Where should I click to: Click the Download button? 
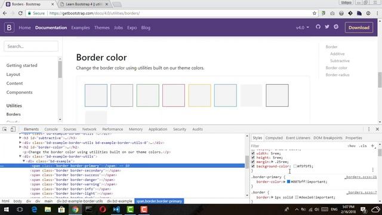[x=359, y=27]
